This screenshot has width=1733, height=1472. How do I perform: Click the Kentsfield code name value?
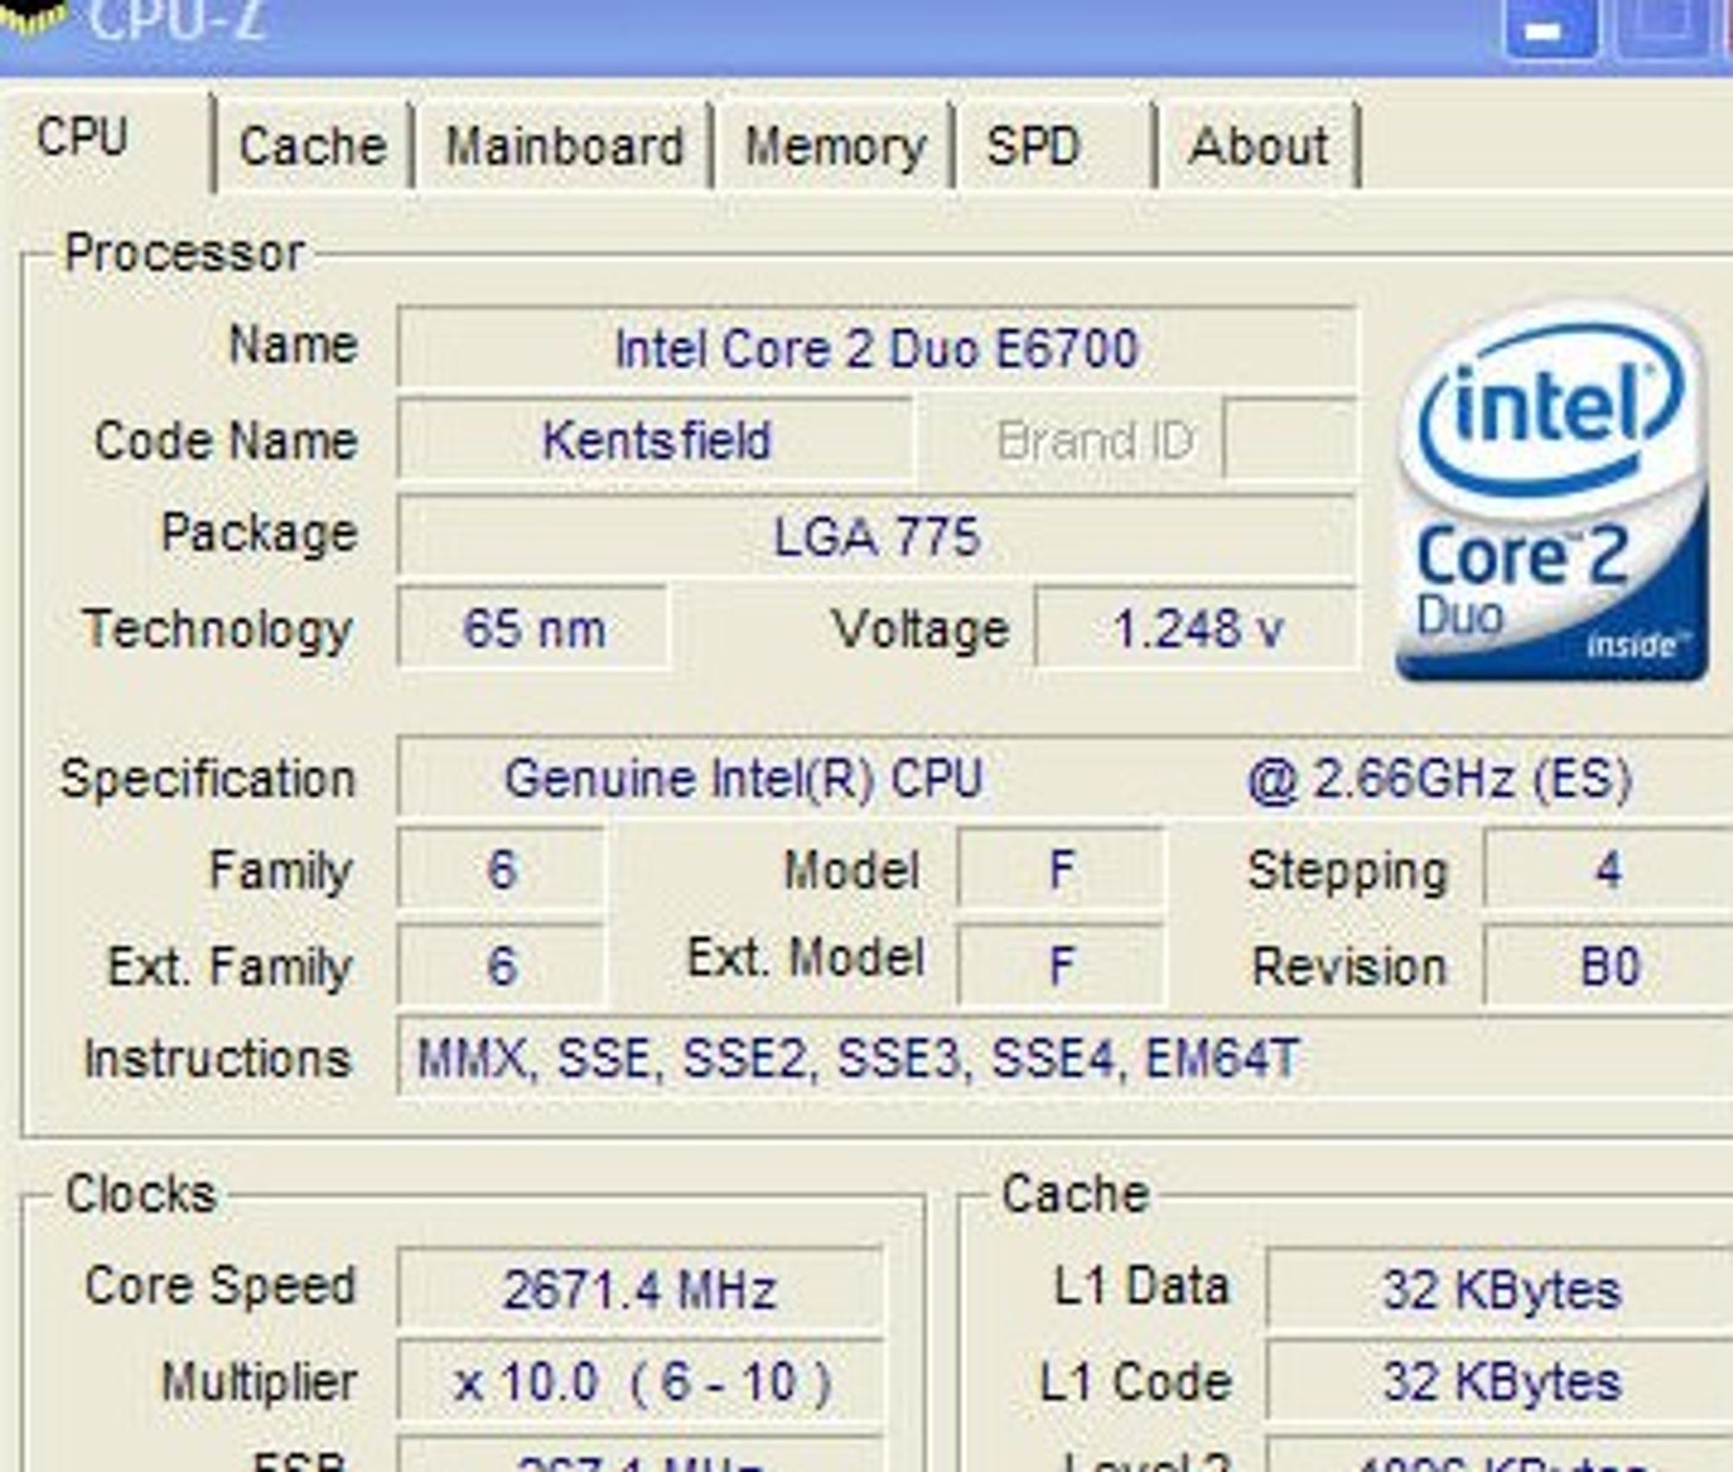point(655,440)
